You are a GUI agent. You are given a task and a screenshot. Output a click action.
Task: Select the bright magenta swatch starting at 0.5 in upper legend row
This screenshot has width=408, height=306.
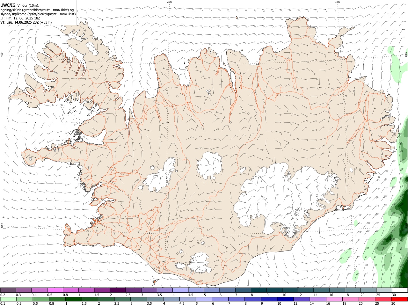point(55,290)
